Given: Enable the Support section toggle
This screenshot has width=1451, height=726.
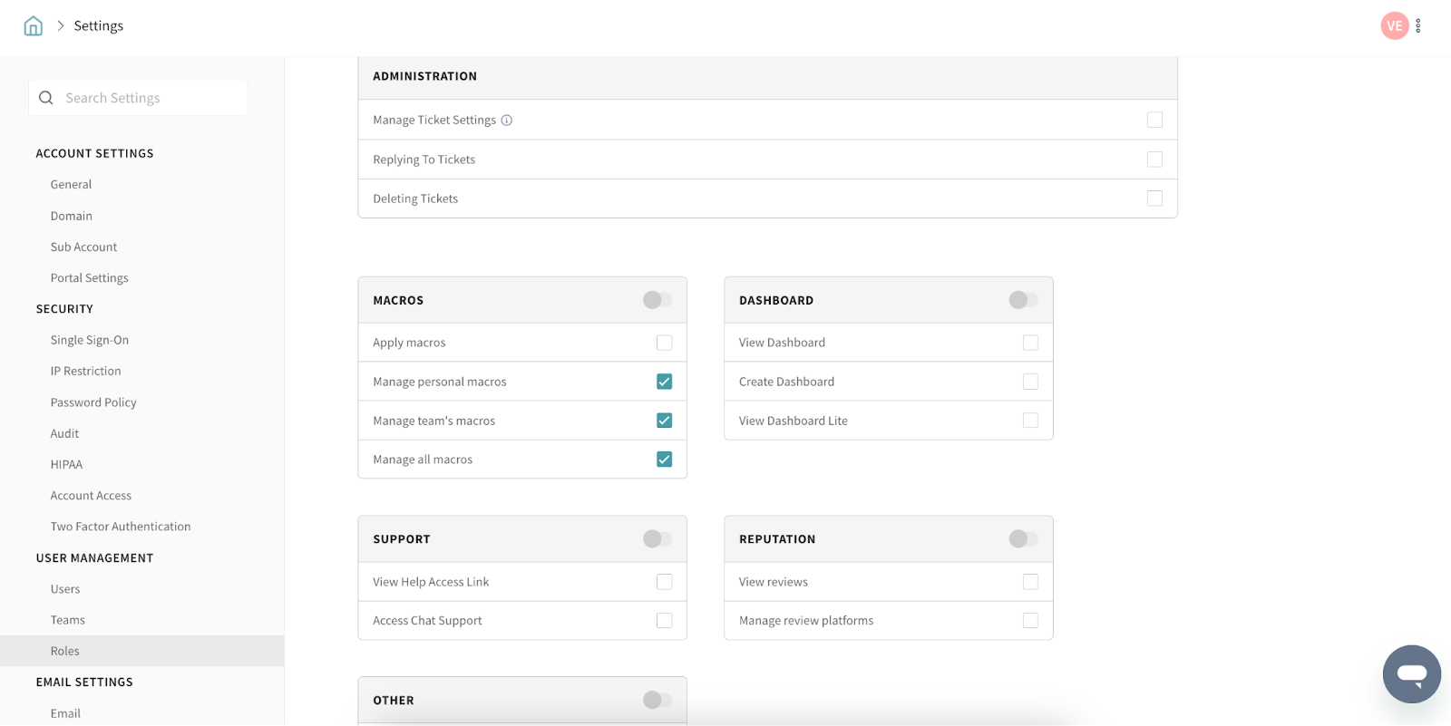Looking at the screenshot, I should pyautogui.click(x=657, y=539).
